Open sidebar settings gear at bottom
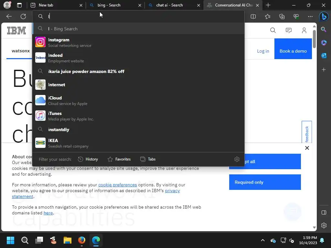The width and height of the screenshot is (331, 248). pos(324,225)
